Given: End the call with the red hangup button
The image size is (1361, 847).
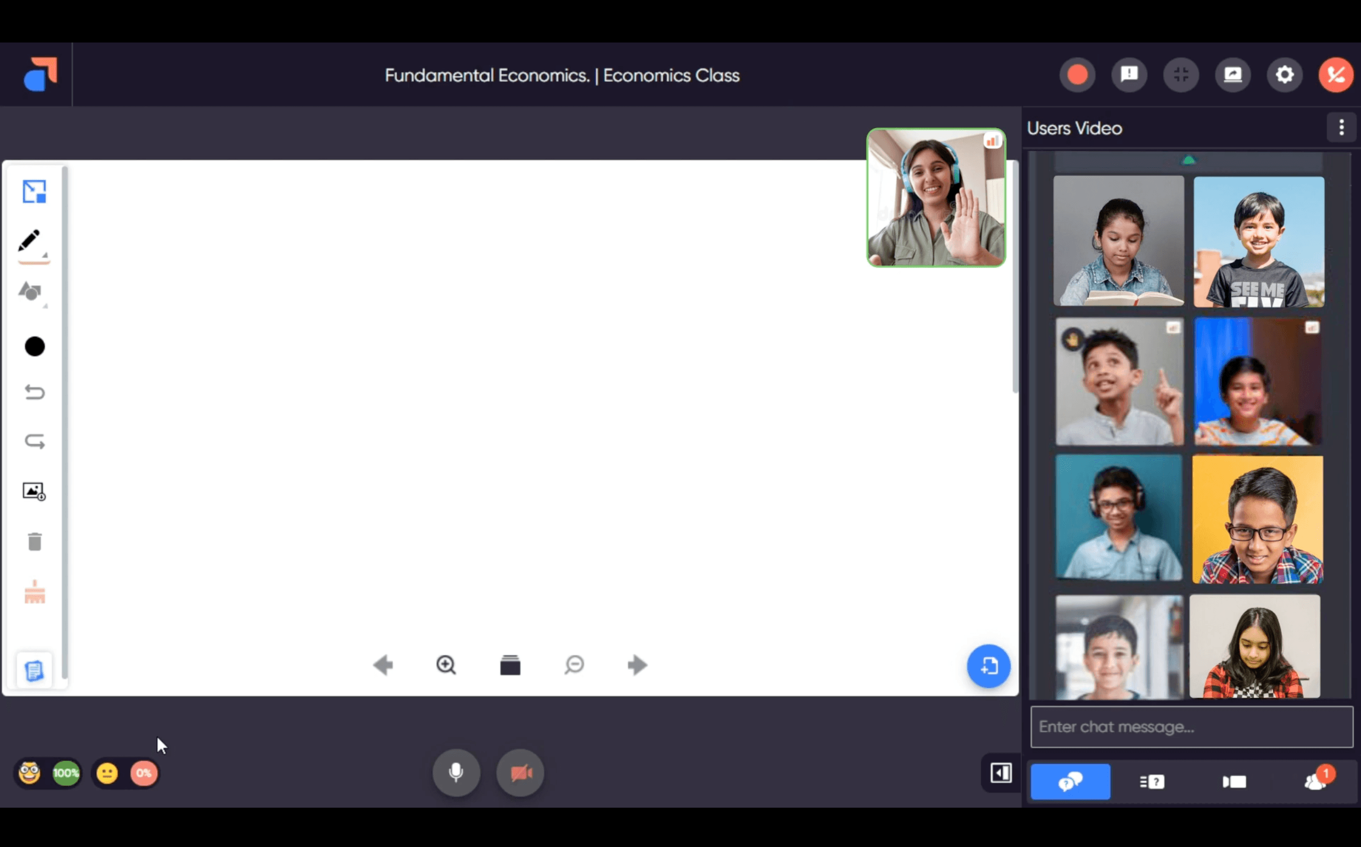Looking at the screenshot, I should pyautogui.click(x=1337, y=74).
